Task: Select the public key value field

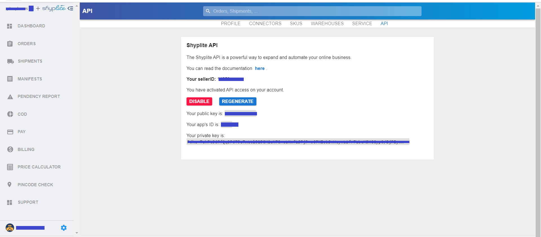Action: [x=241, y=113]
